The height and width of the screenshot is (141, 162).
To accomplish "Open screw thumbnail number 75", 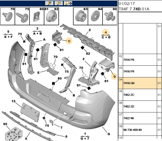I will click(x=22, y=16).
